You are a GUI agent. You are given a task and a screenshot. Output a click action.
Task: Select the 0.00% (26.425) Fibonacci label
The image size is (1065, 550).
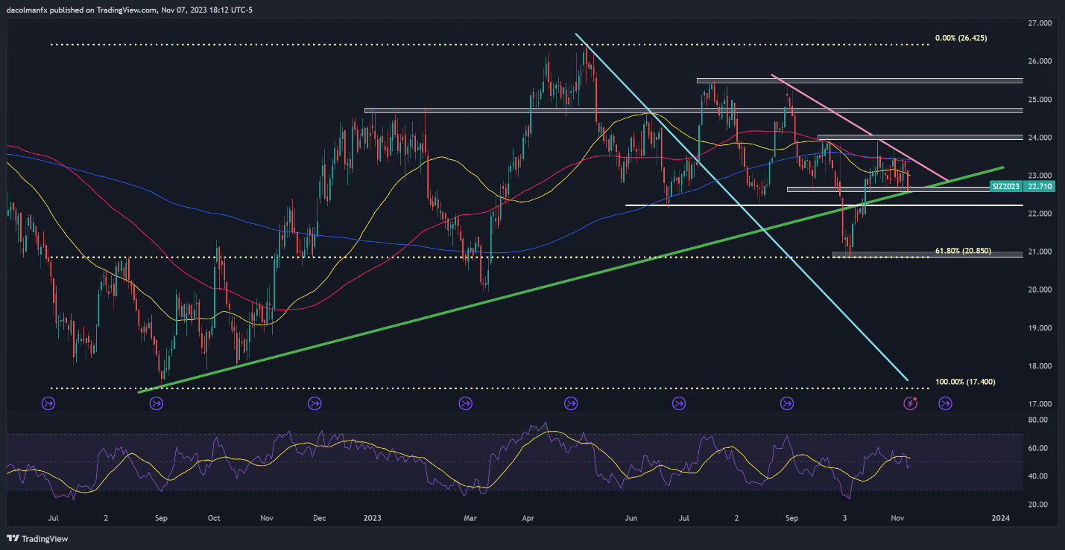point(961,37)
